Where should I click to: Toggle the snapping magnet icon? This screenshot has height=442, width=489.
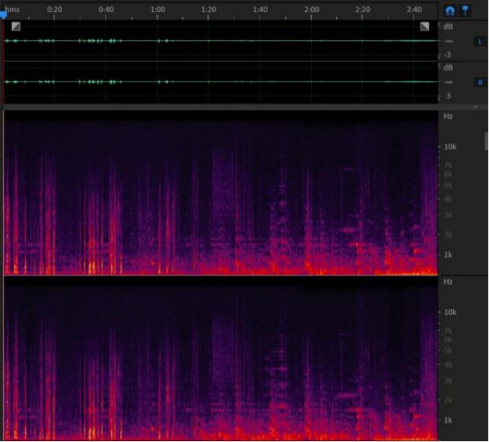coord(450,11)
